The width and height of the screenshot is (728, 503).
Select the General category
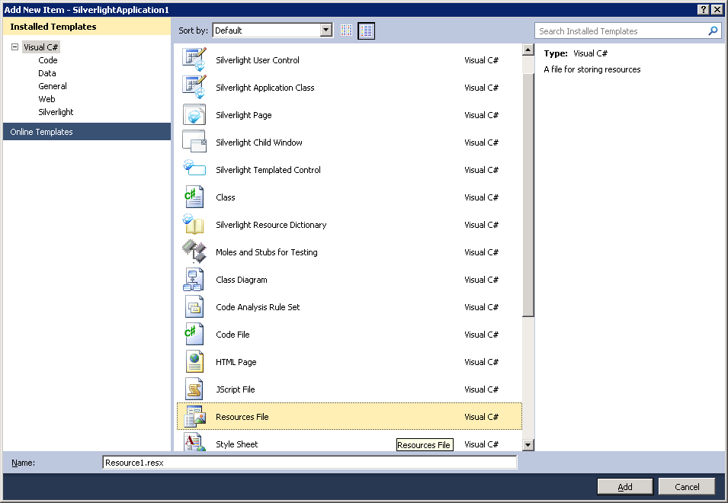(x=53, y=86)
